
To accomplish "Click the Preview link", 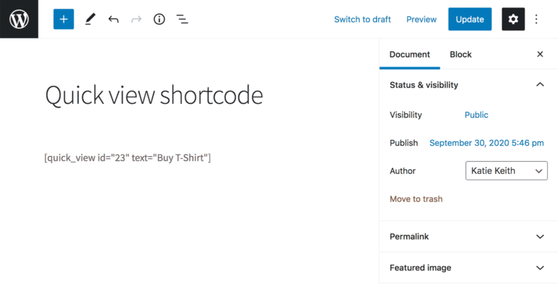I will pyautogui.click(x=421, y=19).
